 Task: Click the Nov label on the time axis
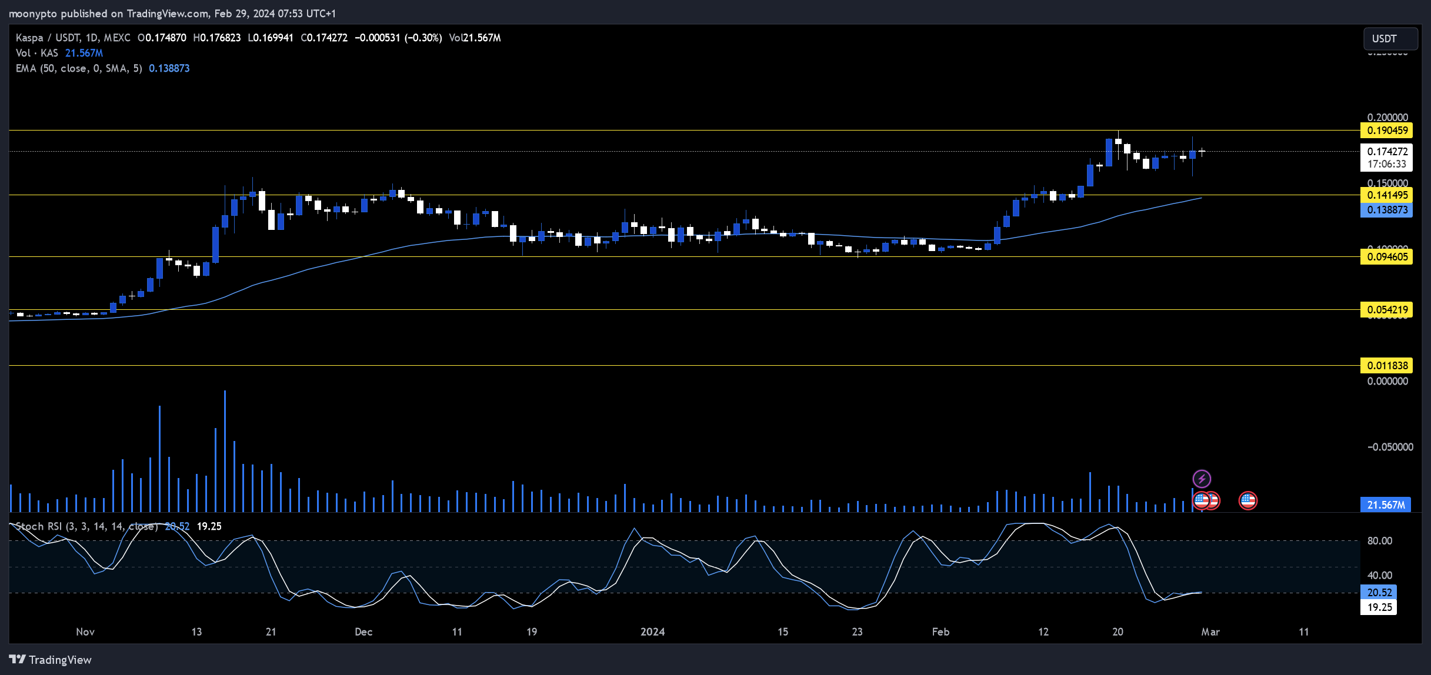pos(85,632)
